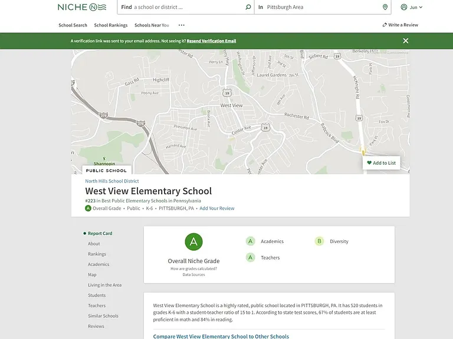Viewport: 453px width, 339px height.
Task: Open Schools Near You menu item
Action: pos(152,25)
